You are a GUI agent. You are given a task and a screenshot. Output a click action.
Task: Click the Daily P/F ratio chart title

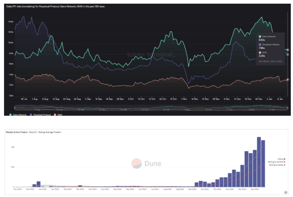tap(56, 6)
